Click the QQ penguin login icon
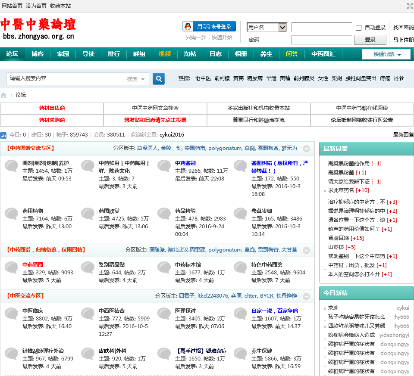The width and height of the screenshot is (414, 376). pyautogui.click(x=188, y=27)
